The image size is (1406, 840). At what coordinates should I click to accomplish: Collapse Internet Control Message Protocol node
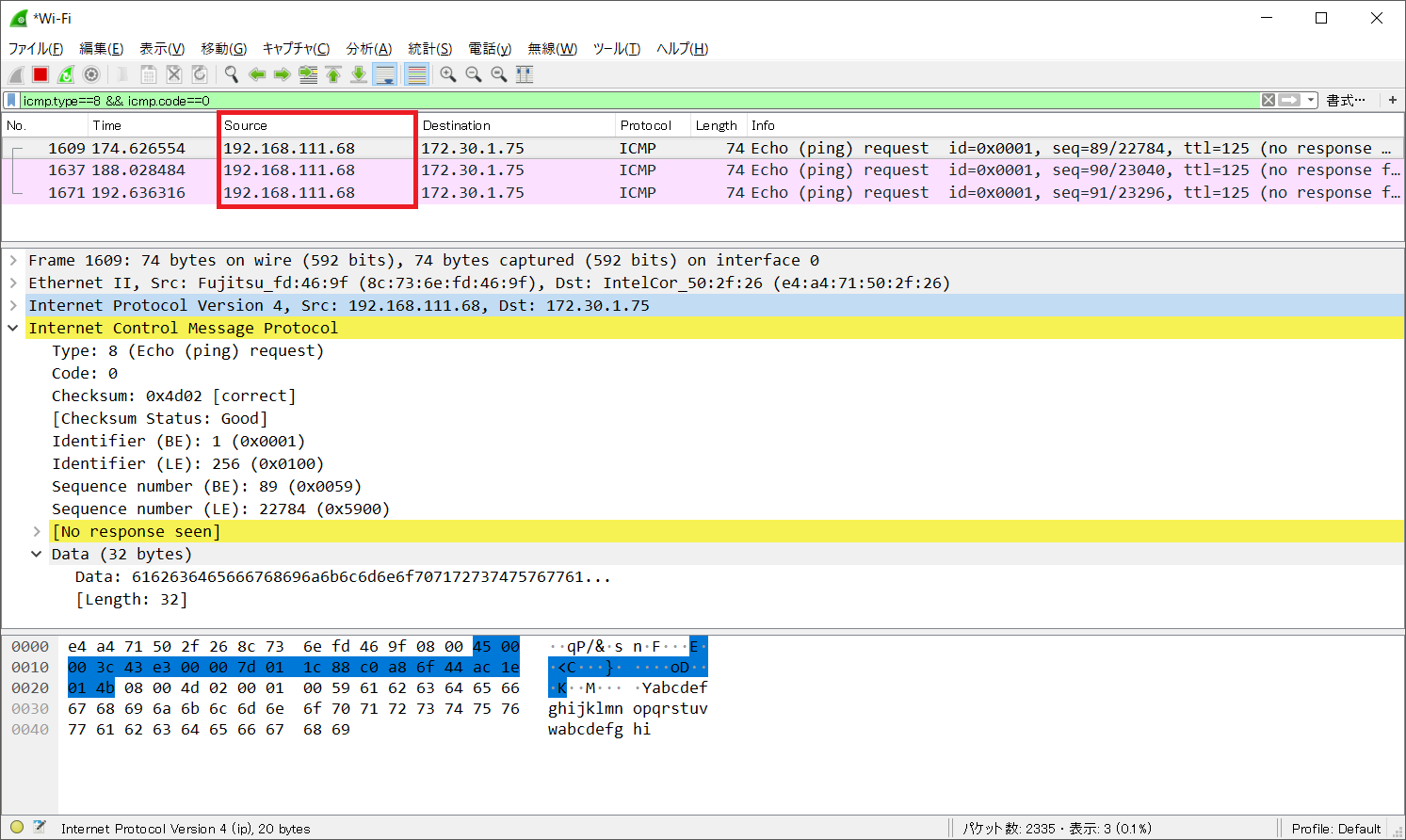point(13,328)
